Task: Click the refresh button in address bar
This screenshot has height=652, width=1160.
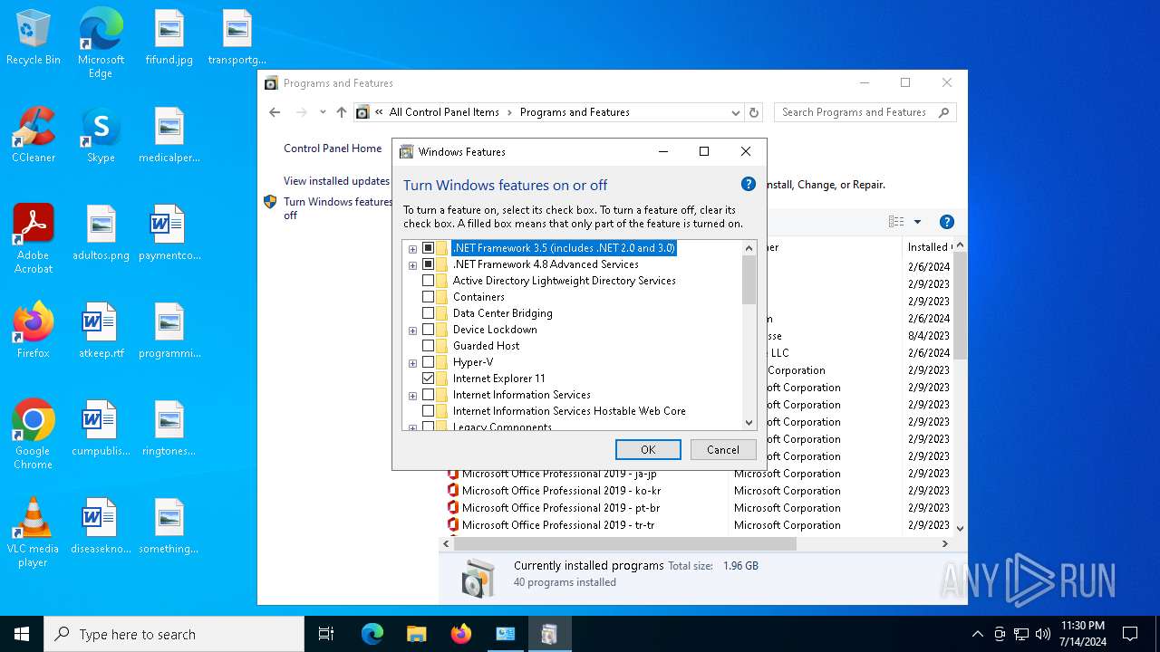Action: (x=754, y=112)
